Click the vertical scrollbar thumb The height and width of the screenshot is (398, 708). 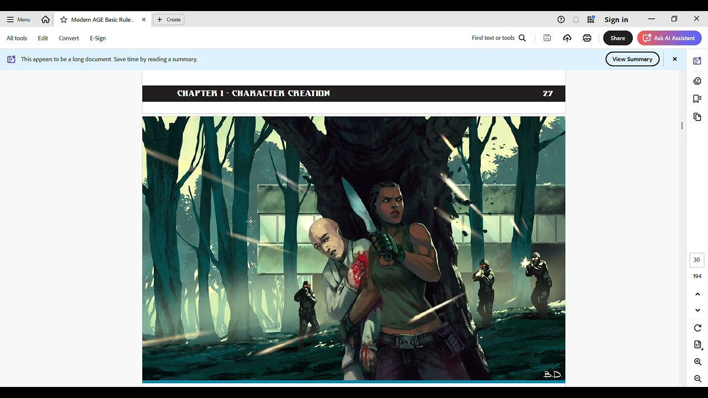click(682, 125)
